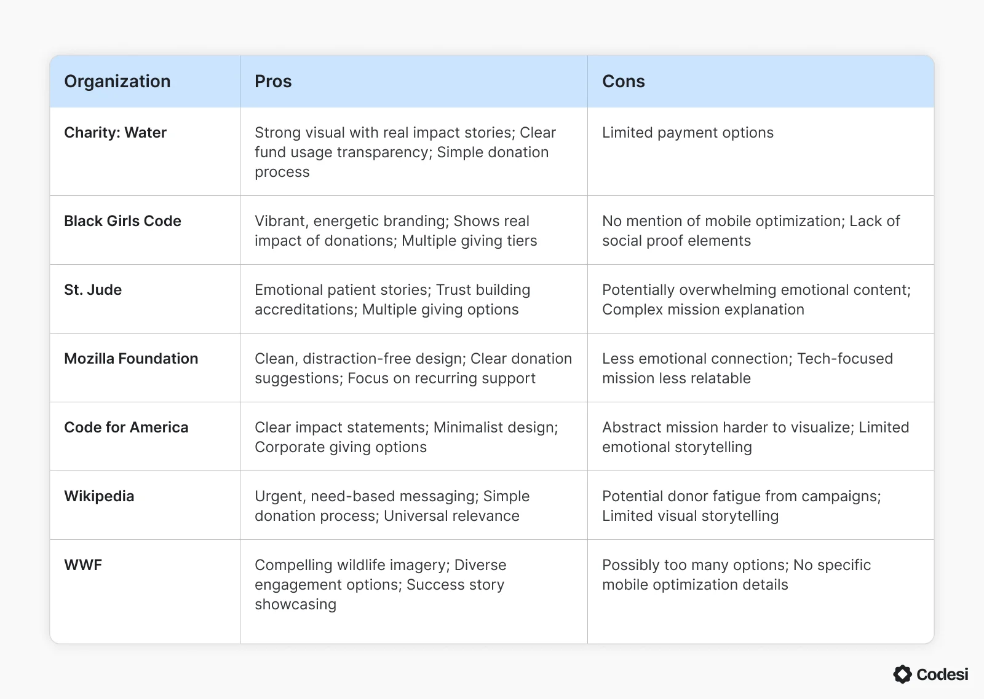Select the Mozilla Foundation row name

tap(131, 359)
